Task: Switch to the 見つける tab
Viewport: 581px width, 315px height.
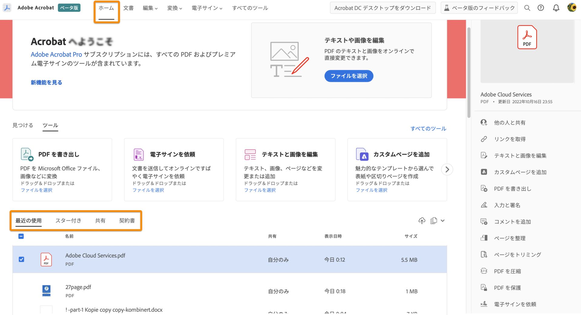Action: 23,125
